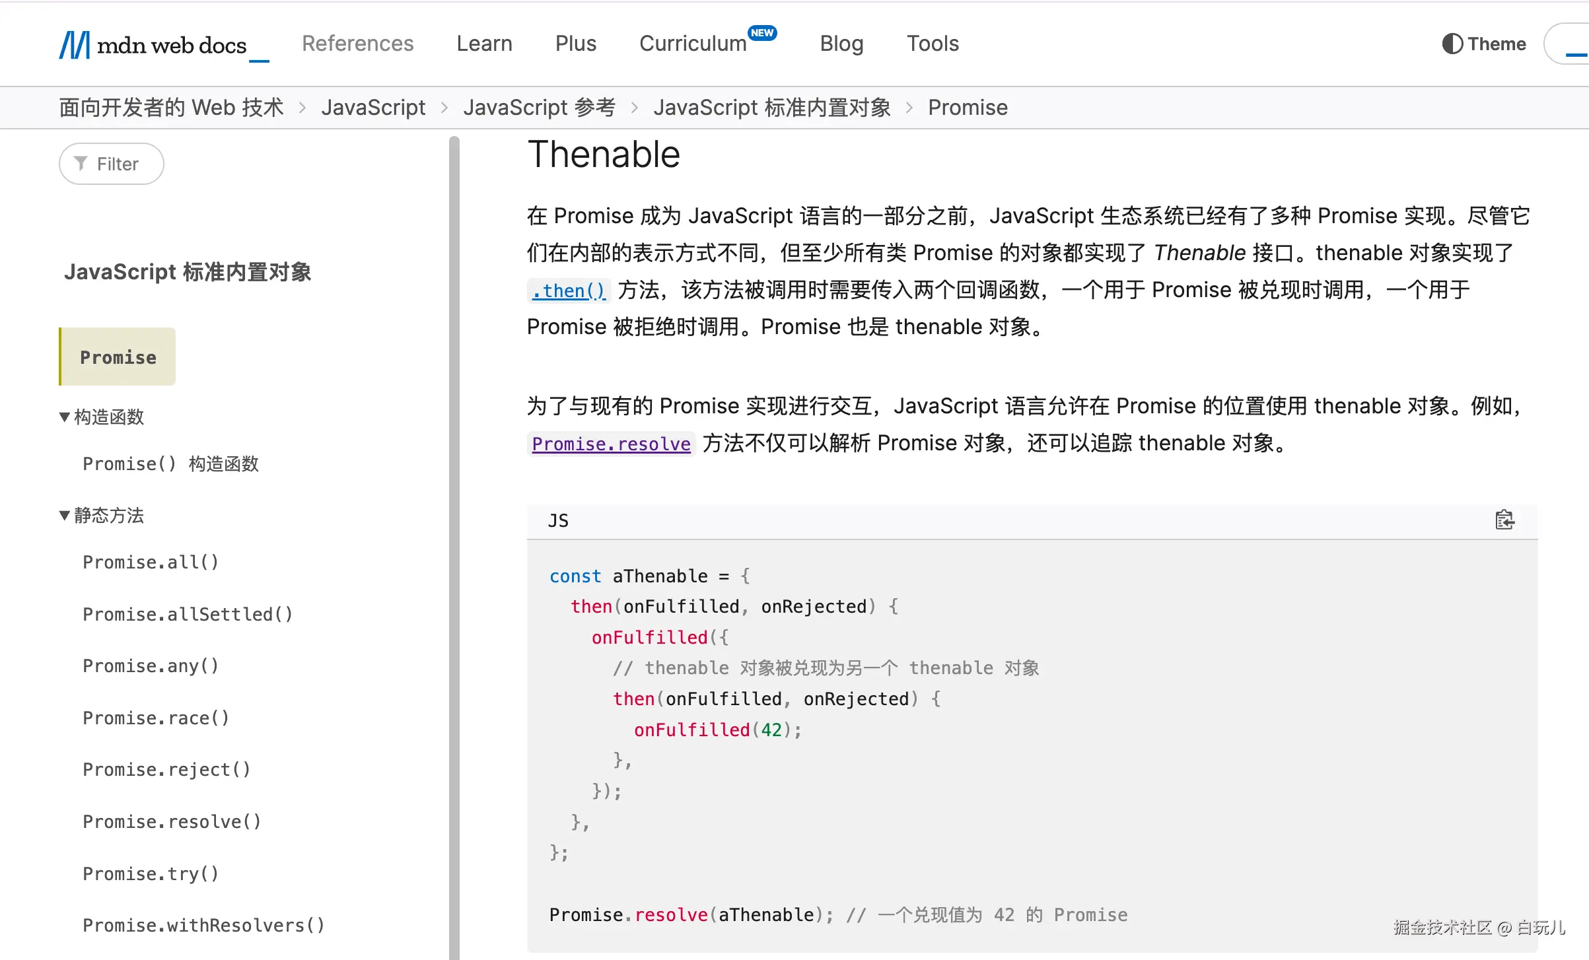Image resolution: width=1589 pixels, height=960 pixels.
Task: Select Promise.allSettled() in sidebar
Action: (188, 614)
